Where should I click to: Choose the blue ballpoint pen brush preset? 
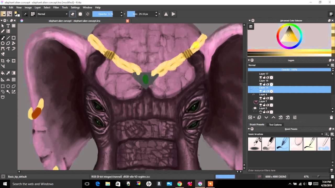click(x=282, y=144)
